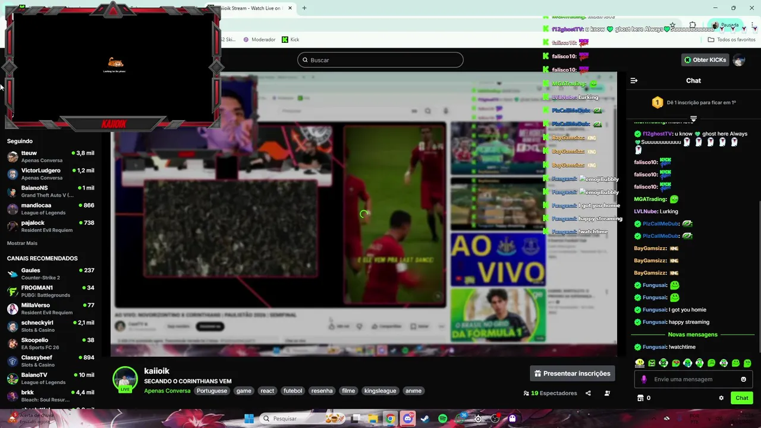Screen dimensions: 761x428
Task: Open followed channel mandiocaa
Action: pyautogui.click(x=51, y=209)
